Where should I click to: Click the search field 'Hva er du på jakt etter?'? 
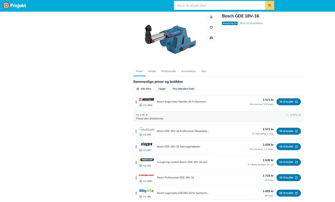219,6
